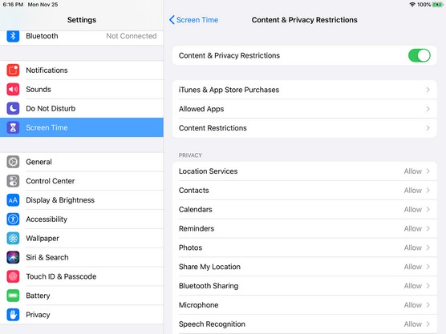Expand the Content Restrictions chevron
Image resolution: width=446 pixels, height=334 pixels.
tap(428, 128)
